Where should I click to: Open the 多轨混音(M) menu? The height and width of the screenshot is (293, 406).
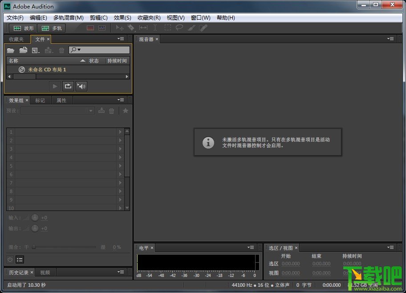click(69, 18)
